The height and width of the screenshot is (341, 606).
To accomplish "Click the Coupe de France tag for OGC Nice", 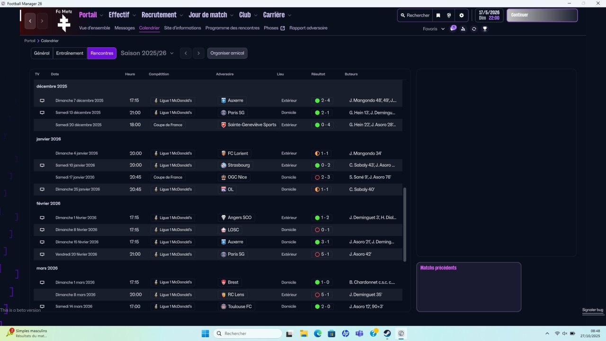I will (x=168, y=177).
